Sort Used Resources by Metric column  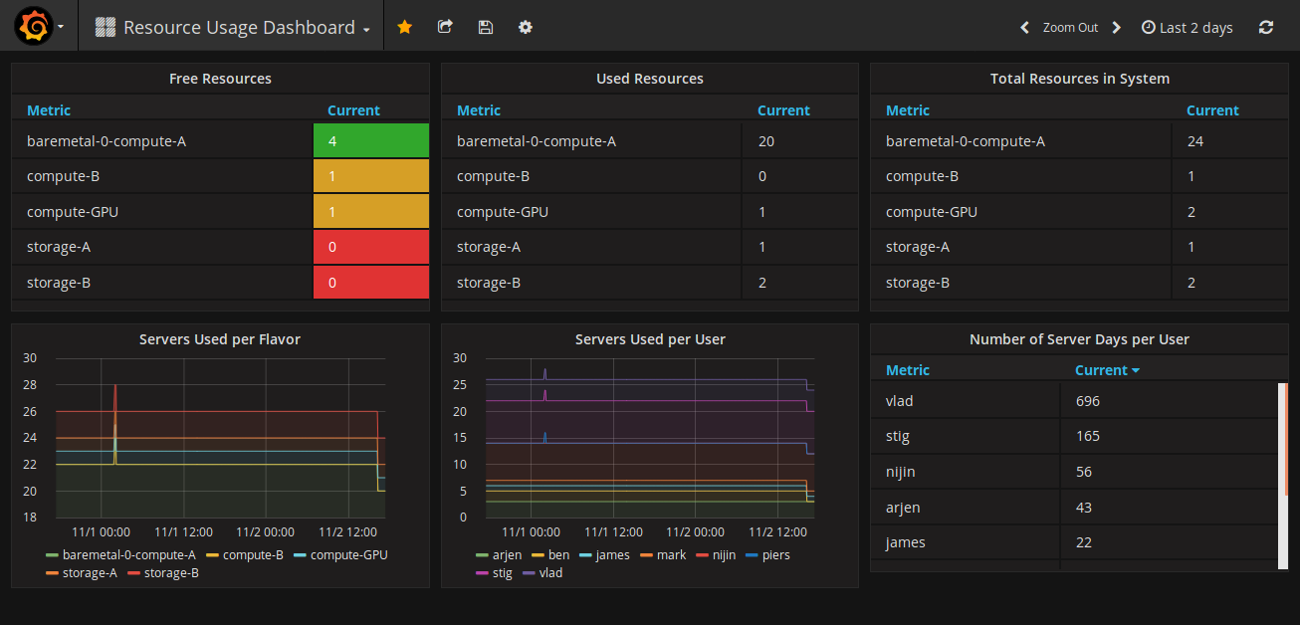(x=479, y=110)
